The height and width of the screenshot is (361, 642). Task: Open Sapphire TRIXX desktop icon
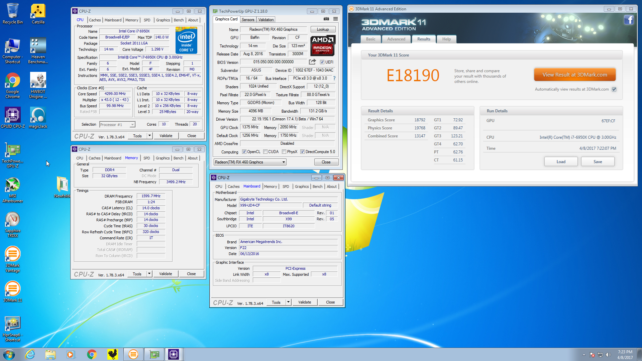point(13,225)
